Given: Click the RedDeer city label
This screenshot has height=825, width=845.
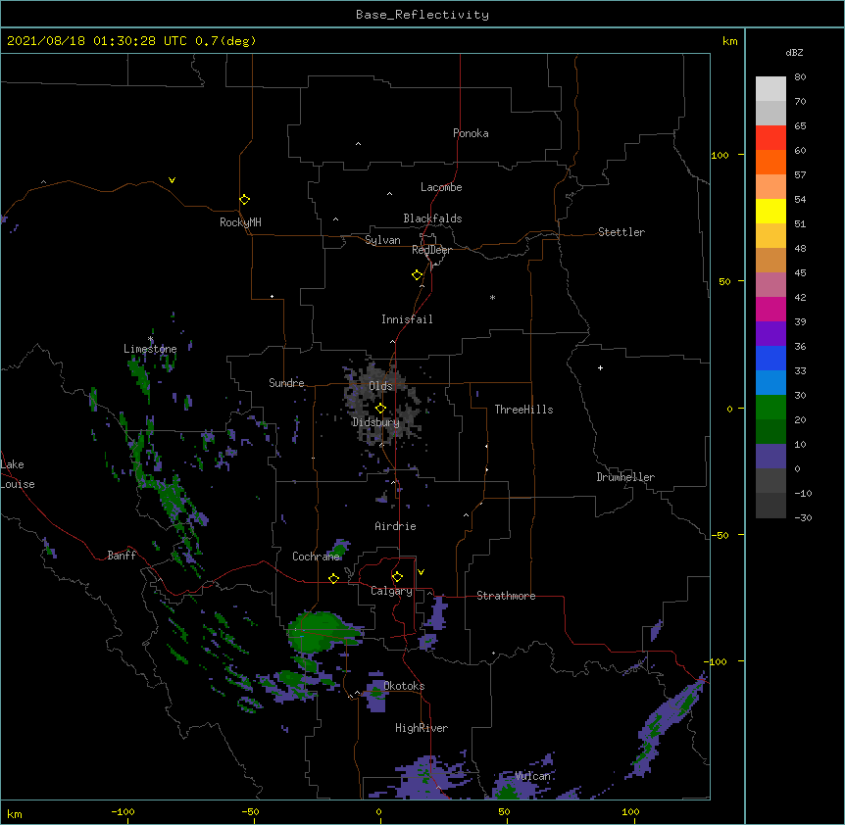Looking at the screenshot, I should click(x=431, y=250).
